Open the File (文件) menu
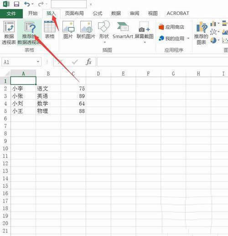 pos(11,14)
